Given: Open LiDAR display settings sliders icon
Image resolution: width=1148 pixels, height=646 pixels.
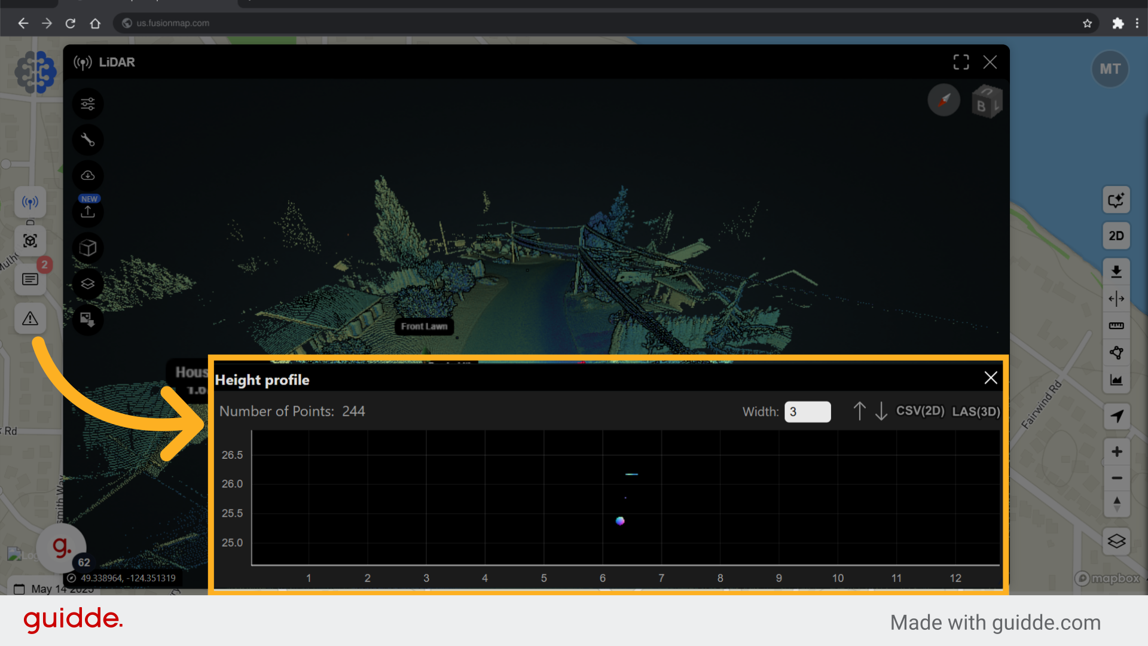Looking at the screenshot, I should point(88,104).
